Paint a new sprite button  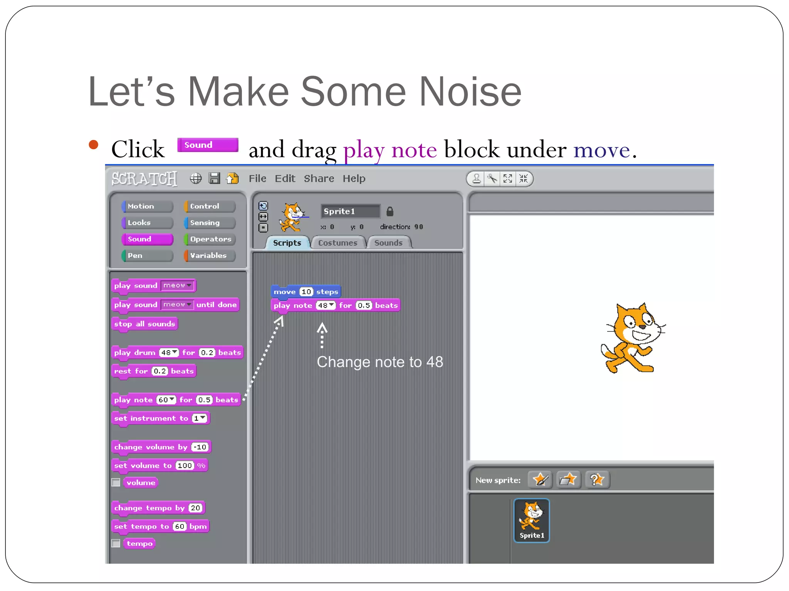point(540,480)
